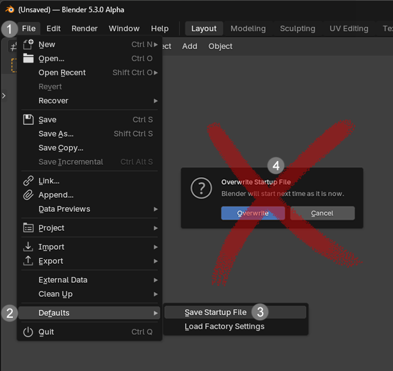Open the Window menu
The width and height of the screenshot is (393, 371).
(x=124, y=29)
